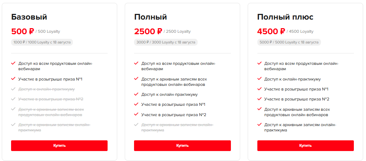
Task: Click the 500 ₽ red price in Базовый
Action: [x=23, y=31]
